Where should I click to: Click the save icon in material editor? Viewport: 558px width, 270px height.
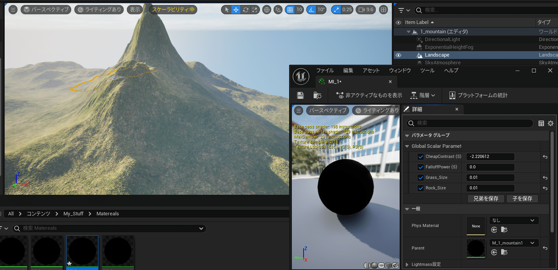(300, 95)
